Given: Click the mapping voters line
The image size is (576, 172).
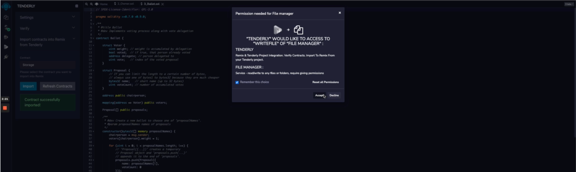Looking at the screenshot, I should [x=135, y=103].
